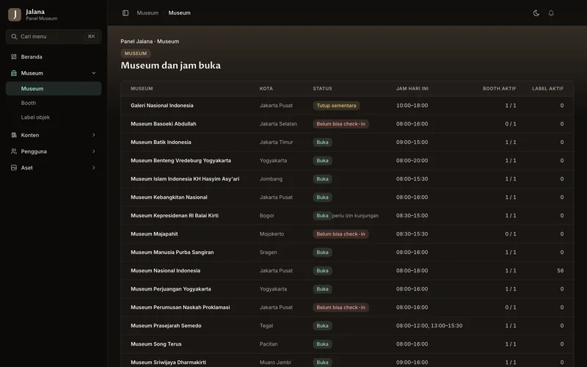This screenshot has height=367, width=587.
Task: Expand the Pengguna menu chevron
Action: [94, 152]
